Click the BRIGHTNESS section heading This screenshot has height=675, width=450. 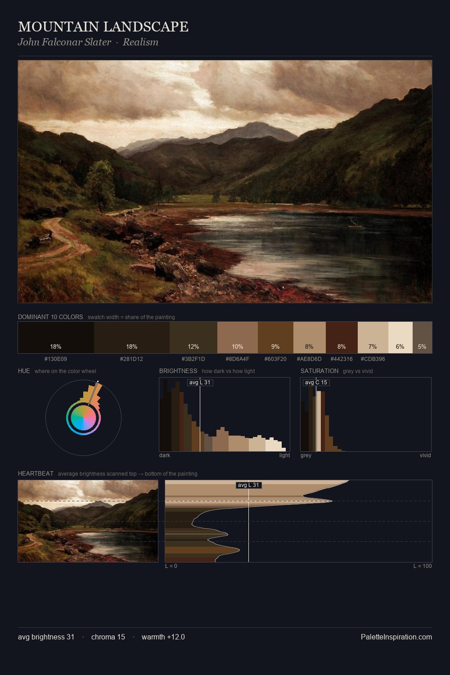click(178, 371)
